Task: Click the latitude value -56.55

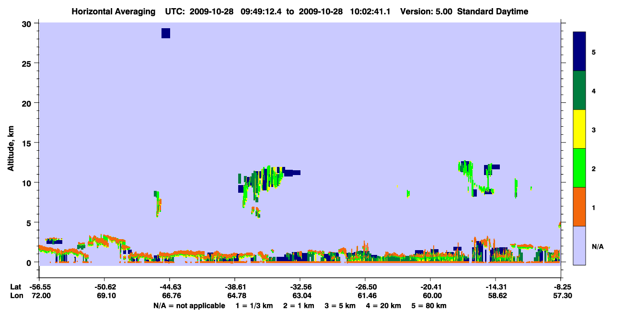Action: coord(39,287)
